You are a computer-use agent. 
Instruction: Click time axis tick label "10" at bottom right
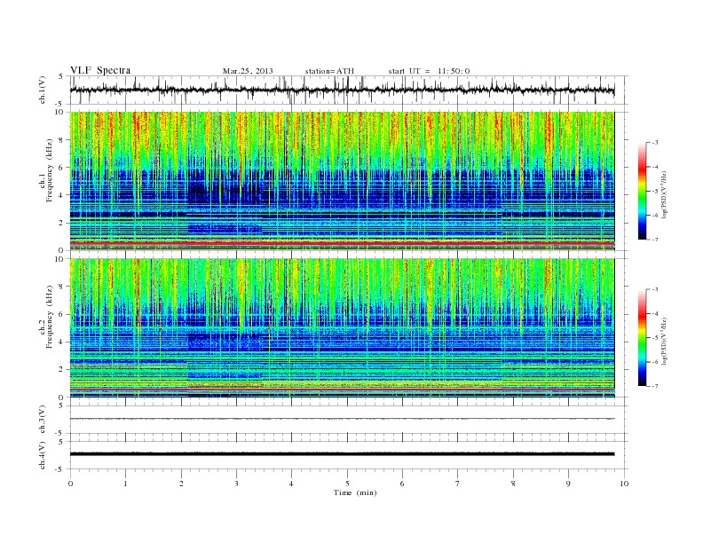[x=624, y=484]
